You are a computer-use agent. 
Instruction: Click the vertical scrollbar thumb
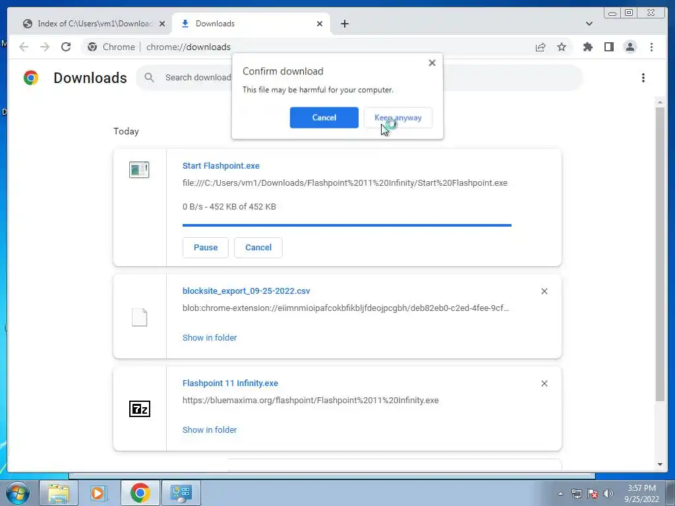[660, 254]
